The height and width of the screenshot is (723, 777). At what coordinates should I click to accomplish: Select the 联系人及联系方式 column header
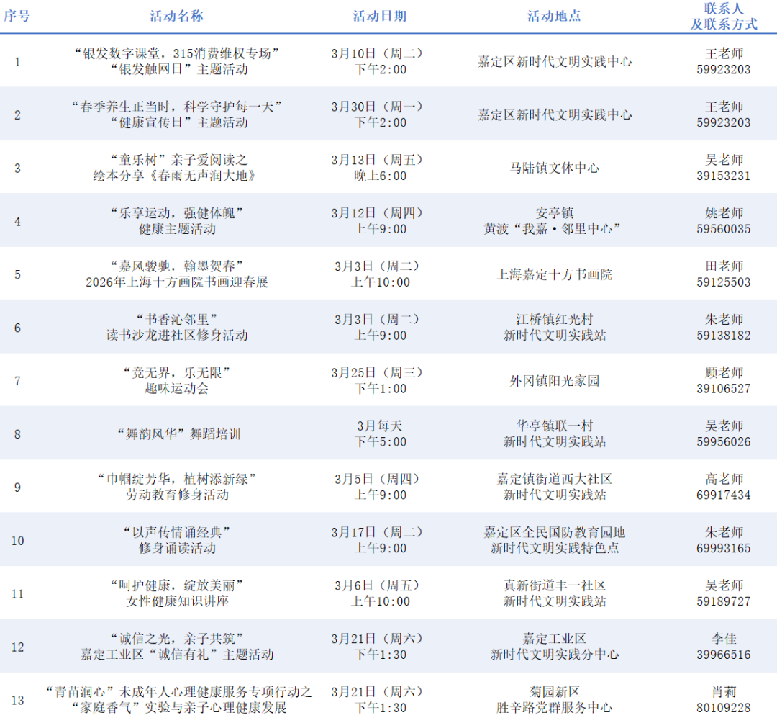click(x=724, y=16)
